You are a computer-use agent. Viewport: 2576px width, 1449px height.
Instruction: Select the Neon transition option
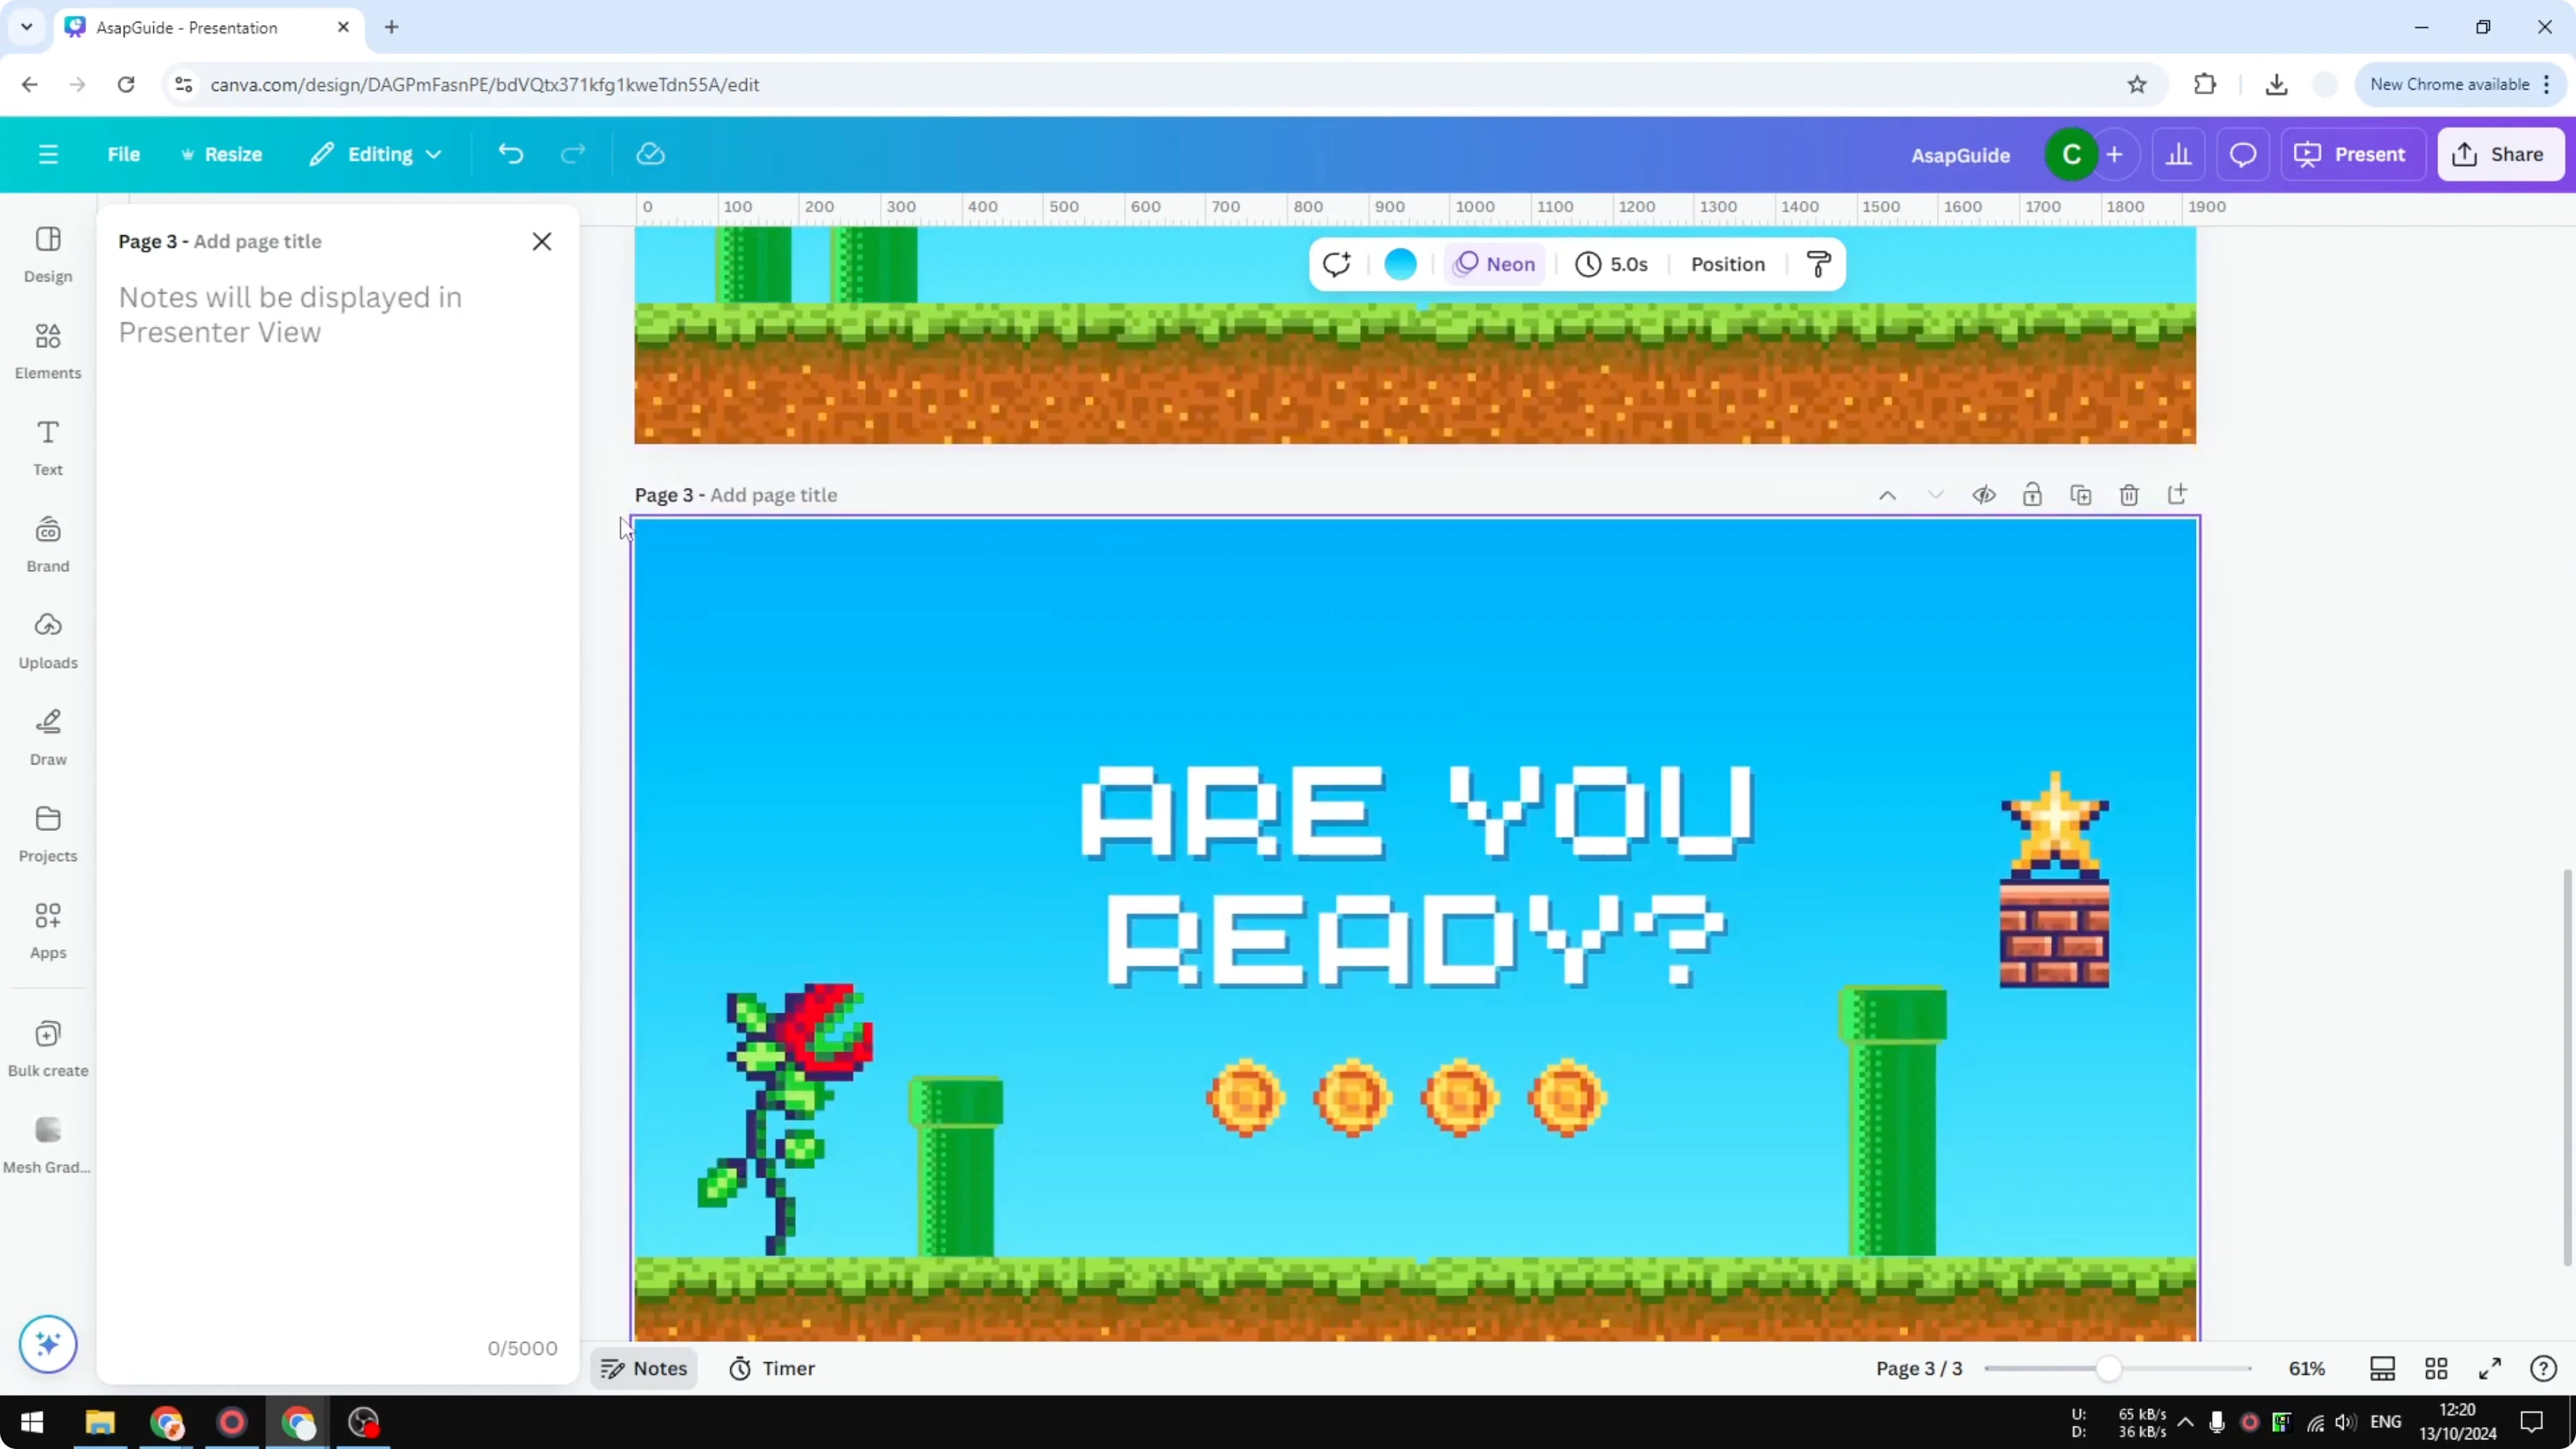pyautogui.click(x=1495, y=264)
